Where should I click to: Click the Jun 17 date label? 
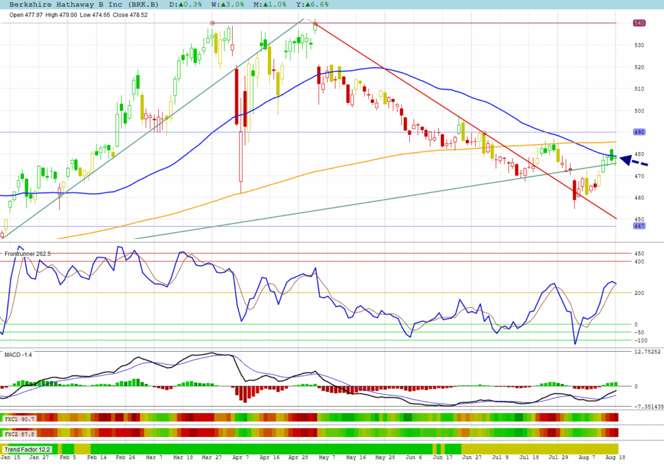[442, 457]
